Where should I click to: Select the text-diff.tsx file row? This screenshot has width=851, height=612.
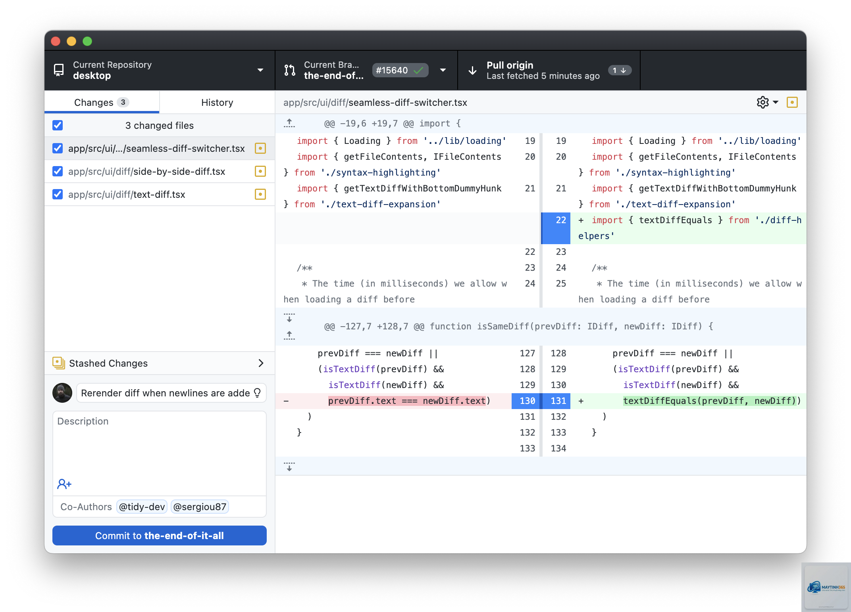tap(160, 194)
